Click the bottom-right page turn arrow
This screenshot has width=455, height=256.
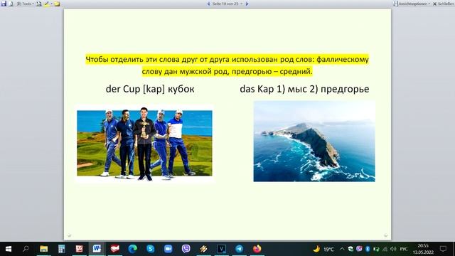tap(385, 235)
